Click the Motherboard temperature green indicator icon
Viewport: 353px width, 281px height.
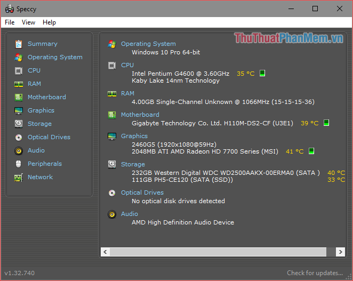pos(326,123)
